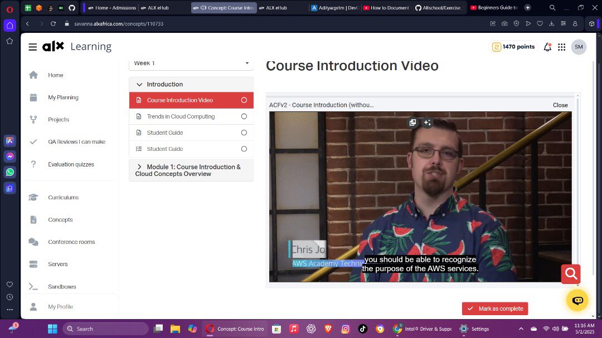Open WhatsApp in Opera sidebar
The height and width of the screenshot is (338, 602).
click(x=10, y=172)
